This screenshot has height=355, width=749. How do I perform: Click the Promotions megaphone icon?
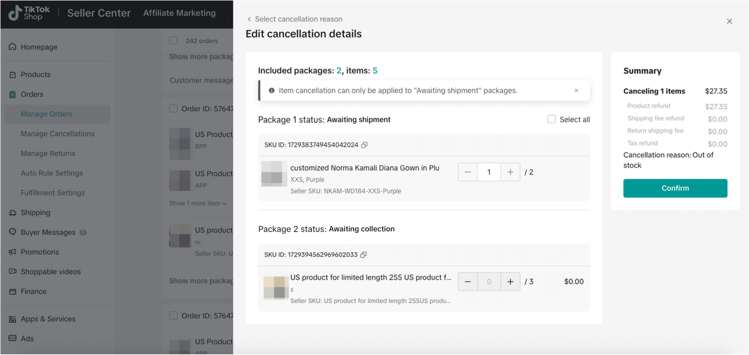point(12,252)
